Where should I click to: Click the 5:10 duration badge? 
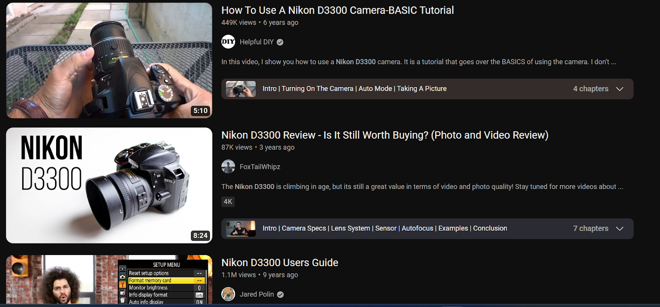click(x=200, y=111)
